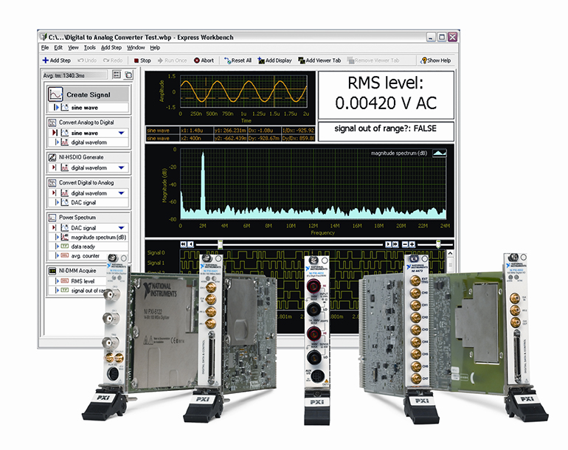Click the Convert Analog to Digital step icon
Screen dimensions: 568x450
click(x=52, y=122)
